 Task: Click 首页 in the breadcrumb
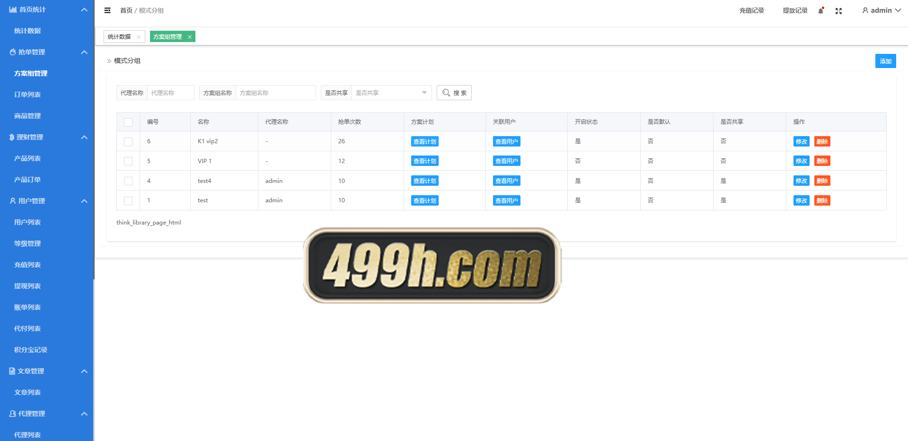pos(126,10)
